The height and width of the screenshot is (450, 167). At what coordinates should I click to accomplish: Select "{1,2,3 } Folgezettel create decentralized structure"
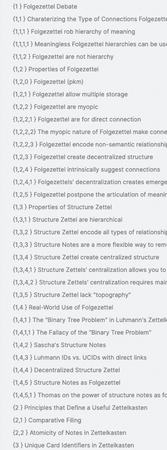[x=83, y=157]
